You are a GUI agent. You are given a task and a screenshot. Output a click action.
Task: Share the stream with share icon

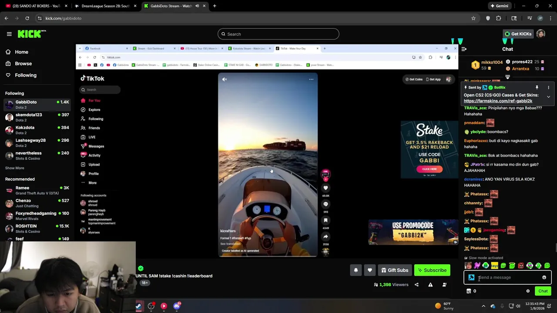point(416,285)
